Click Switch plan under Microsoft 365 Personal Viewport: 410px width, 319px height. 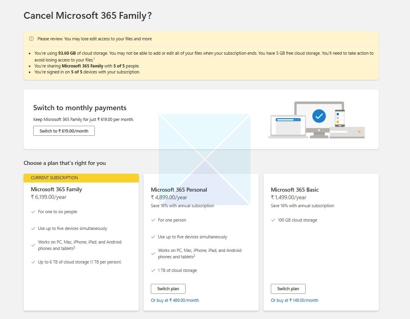[168, 289]
